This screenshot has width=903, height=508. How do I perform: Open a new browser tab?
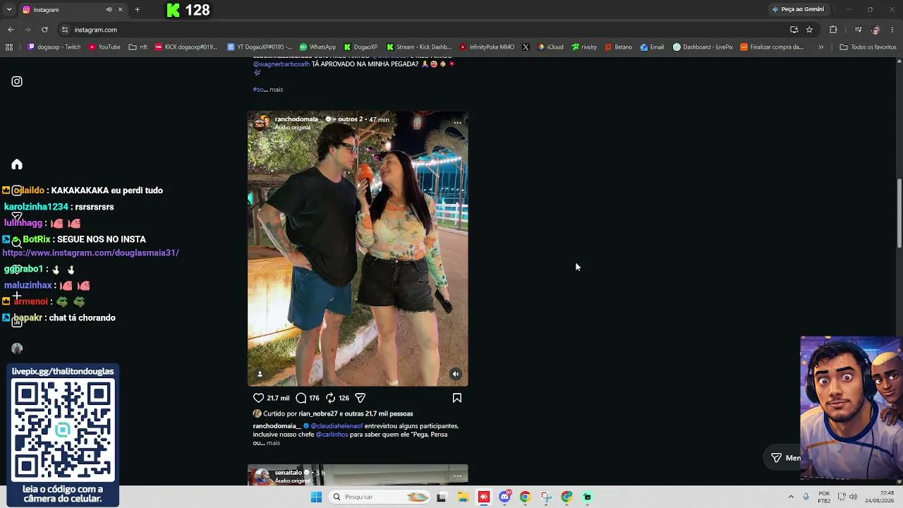pos(137,10)
